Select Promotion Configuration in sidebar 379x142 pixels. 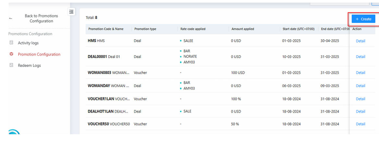[x=39, y=54]
